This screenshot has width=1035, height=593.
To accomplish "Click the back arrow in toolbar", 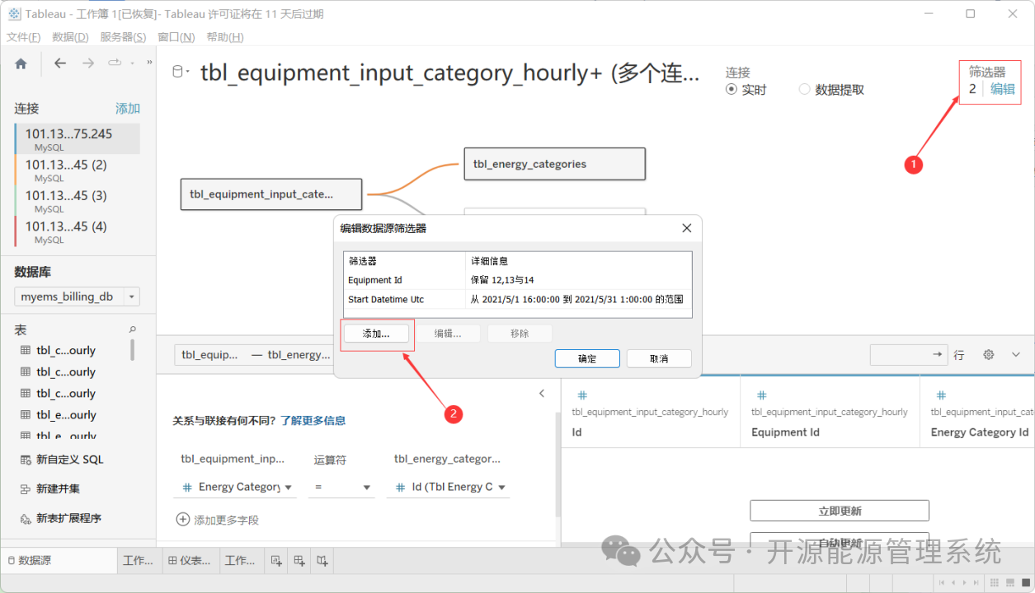I will pos(60,63).
